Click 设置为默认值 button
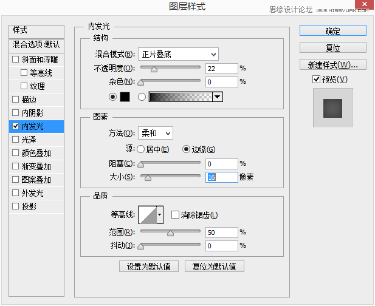This screenshot has width=375, height=306. point(149,266)
